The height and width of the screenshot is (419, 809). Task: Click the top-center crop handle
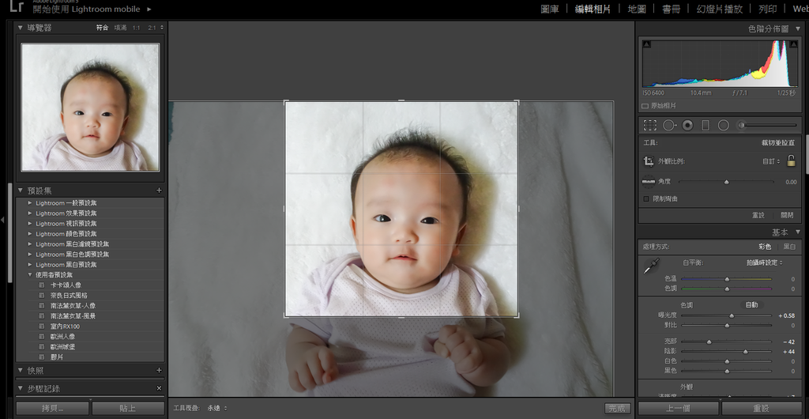[x=401, y=100]
